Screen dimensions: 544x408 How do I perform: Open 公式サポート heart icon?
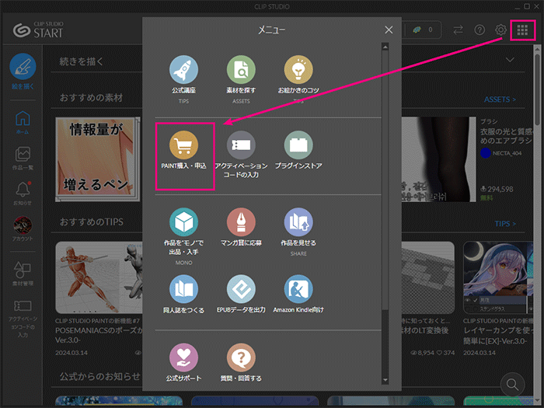tap(184, 357)
